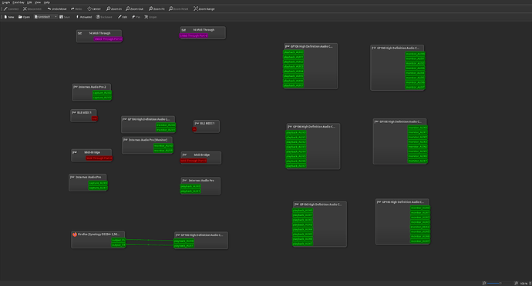Open the Edit menu
Screen dimensions: 532x286
tap(29, 2)
